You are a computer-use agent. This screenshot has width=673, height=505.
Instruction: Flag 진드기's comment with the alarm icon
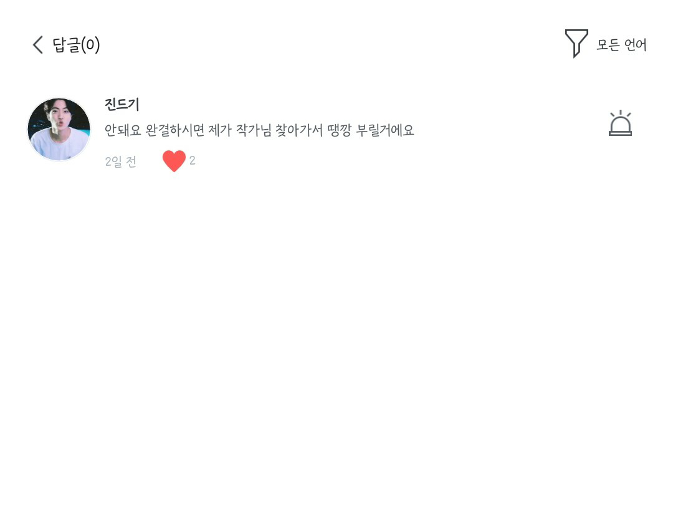click(x=620, y=123)
